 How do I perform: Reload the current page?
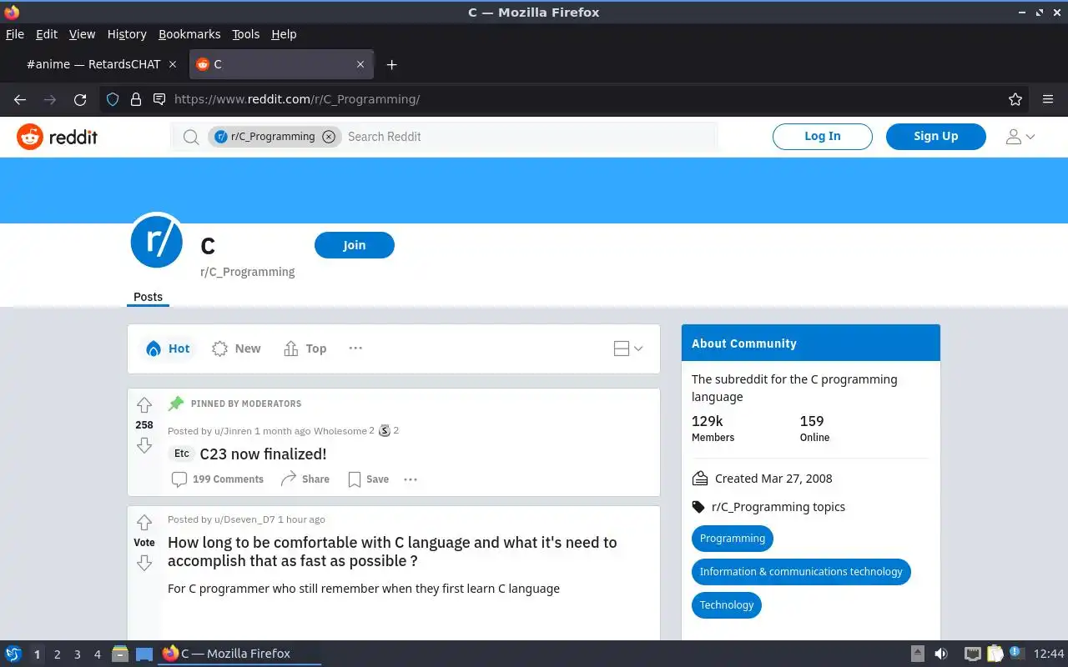pyautogui.click(x=80, y=99)
